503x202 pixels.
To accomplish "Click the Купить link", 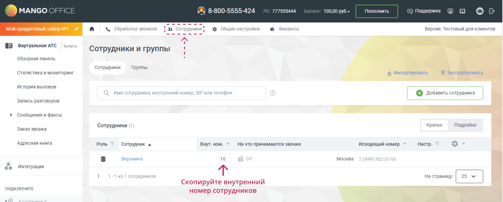I will 70,46.
